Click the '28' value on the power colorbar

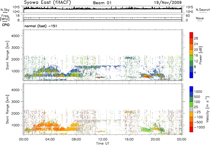196,38
